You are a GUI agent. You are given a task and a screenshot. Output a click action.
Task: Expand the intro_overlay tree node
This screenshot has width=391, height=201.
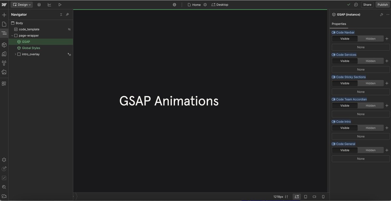coord(15,54)
